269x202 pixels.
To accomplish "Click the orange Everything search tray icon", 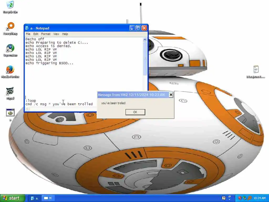I will (250, 198).
